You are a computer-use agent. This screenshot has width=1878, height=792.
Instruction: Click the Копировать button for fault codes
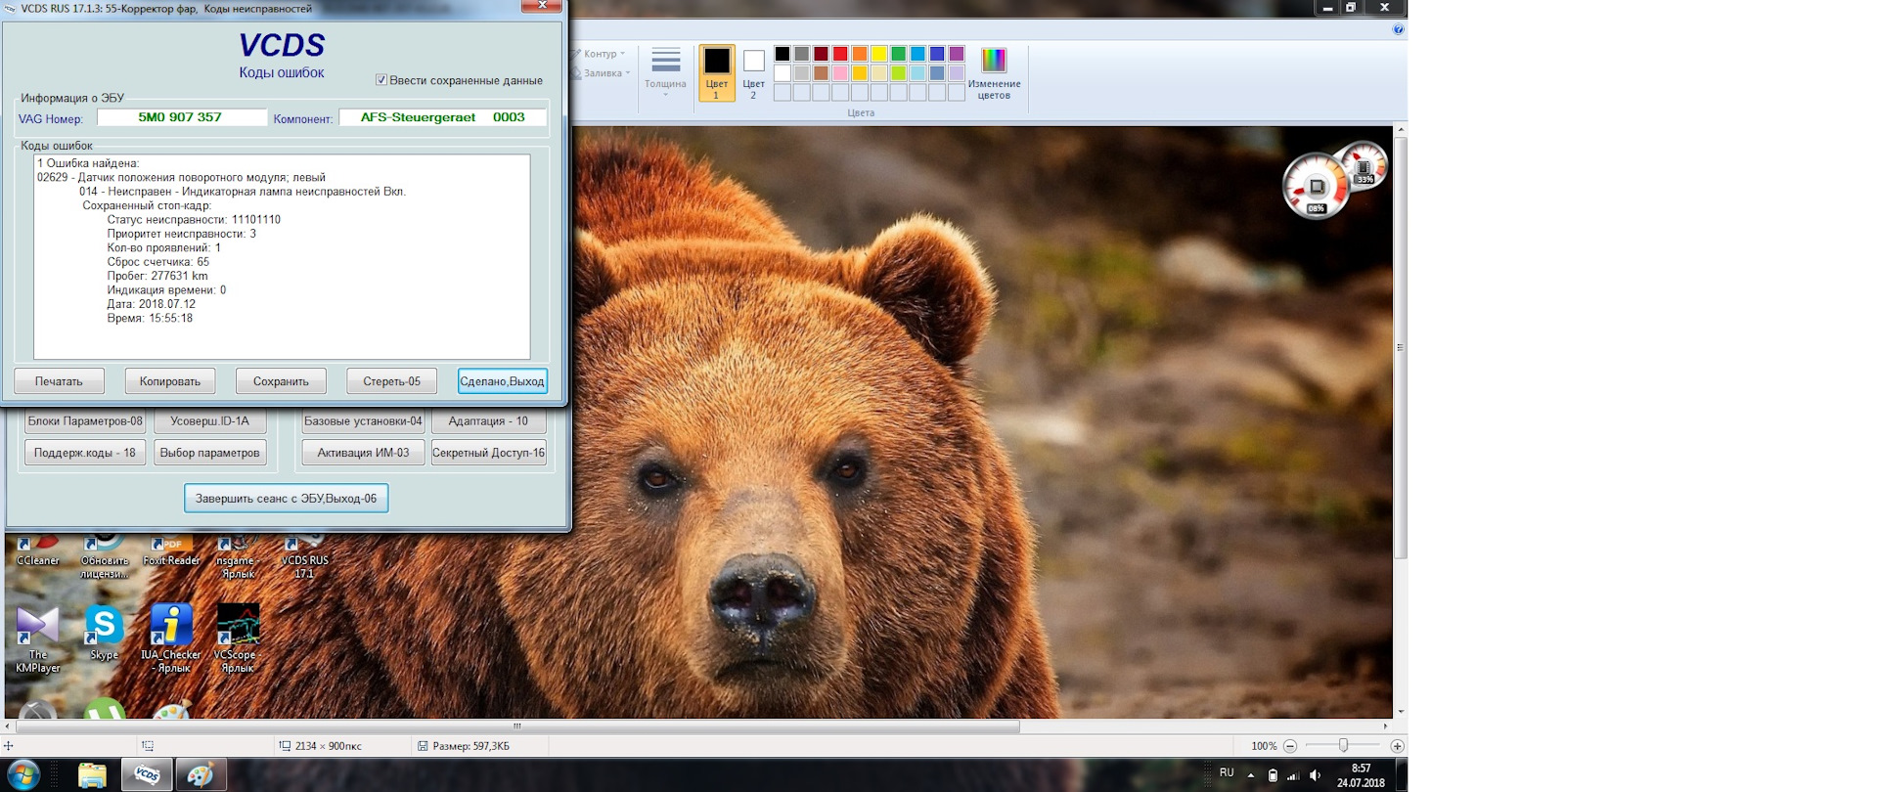pyautogui.click(x=170, y=381)
